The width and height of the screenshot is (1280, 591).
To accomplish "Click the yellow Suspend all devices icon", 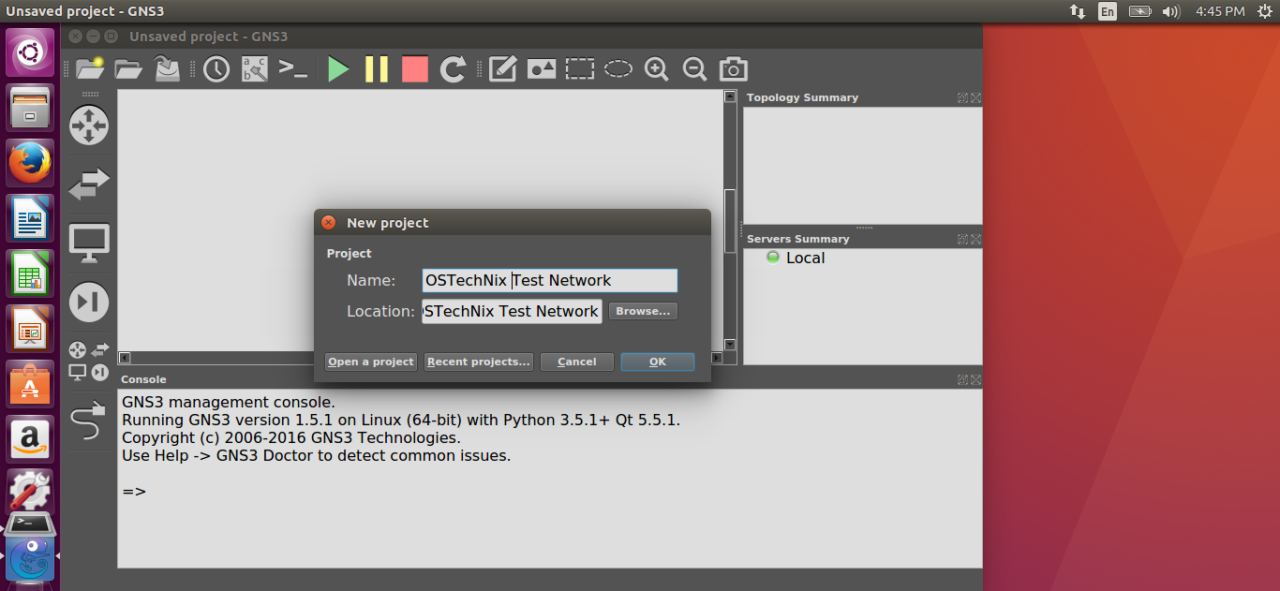I will tap(377, 69).
